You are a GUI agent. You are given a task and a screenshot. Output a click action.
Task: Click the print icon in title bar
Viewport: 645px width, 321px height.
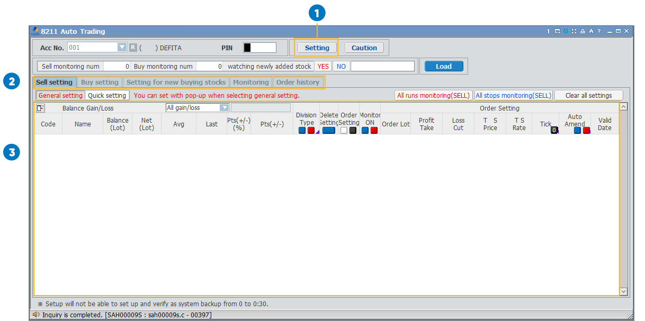tap(583, 31)
